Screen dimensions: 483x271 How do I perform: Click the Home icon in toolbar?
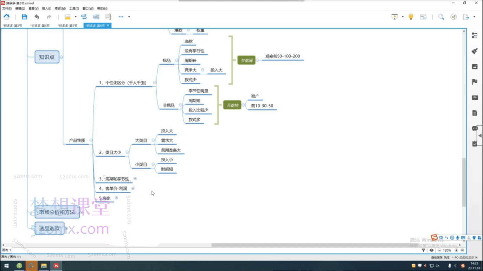click(7, 17)
